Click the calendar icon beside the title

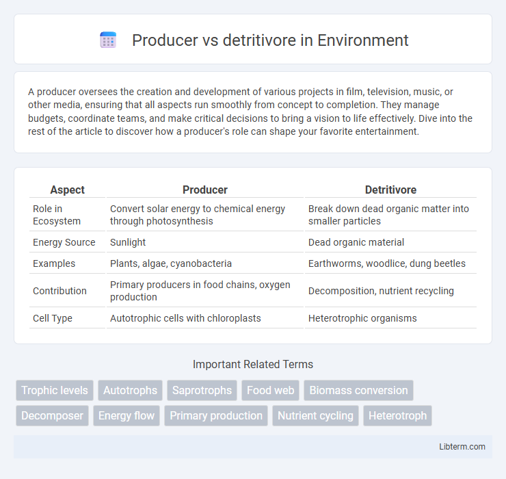pos(108,40)
